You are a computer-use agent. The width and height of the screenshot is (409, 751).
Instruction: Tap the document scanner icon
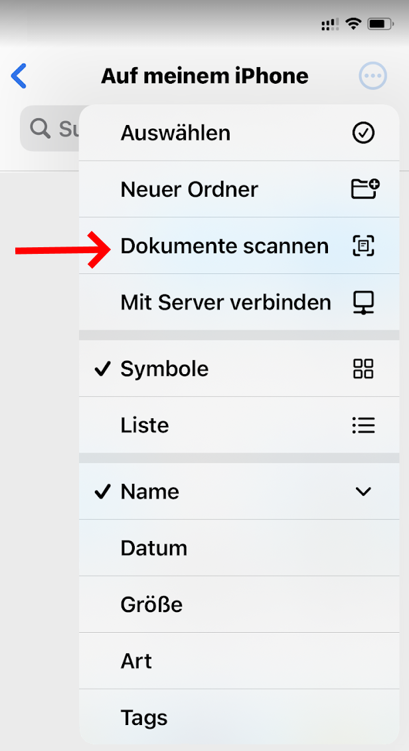click(x=363, y=246)
